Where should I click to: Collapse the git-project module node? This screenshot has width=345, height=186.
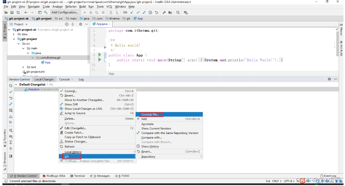14,39
